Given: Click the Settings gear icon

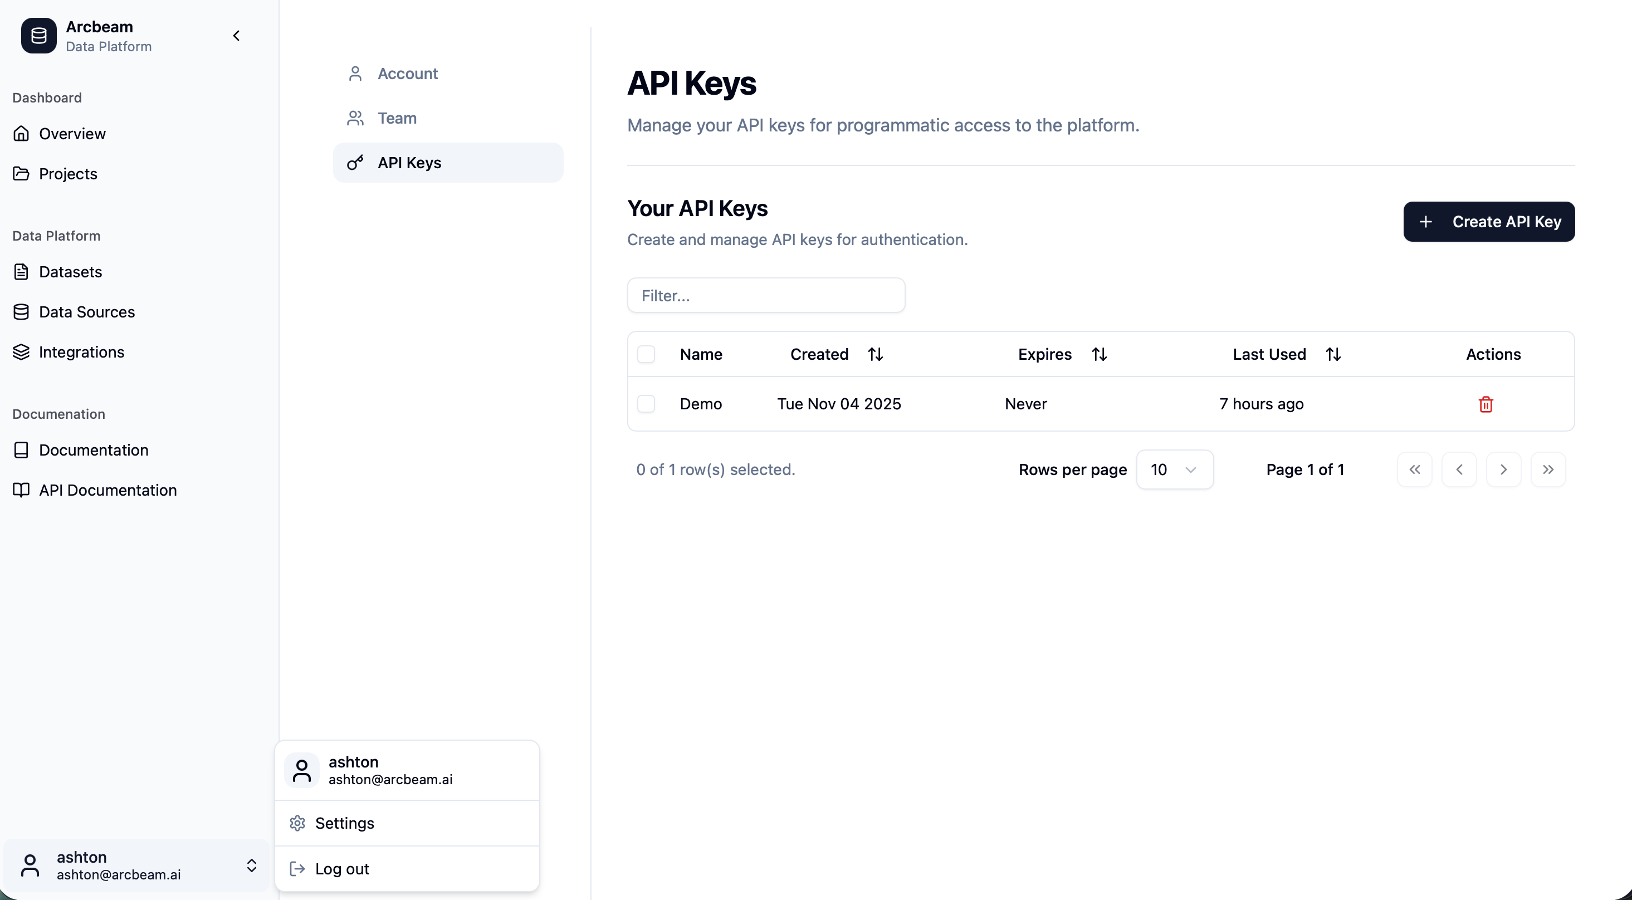Looking at the screenshot, I should coord(297,823).
